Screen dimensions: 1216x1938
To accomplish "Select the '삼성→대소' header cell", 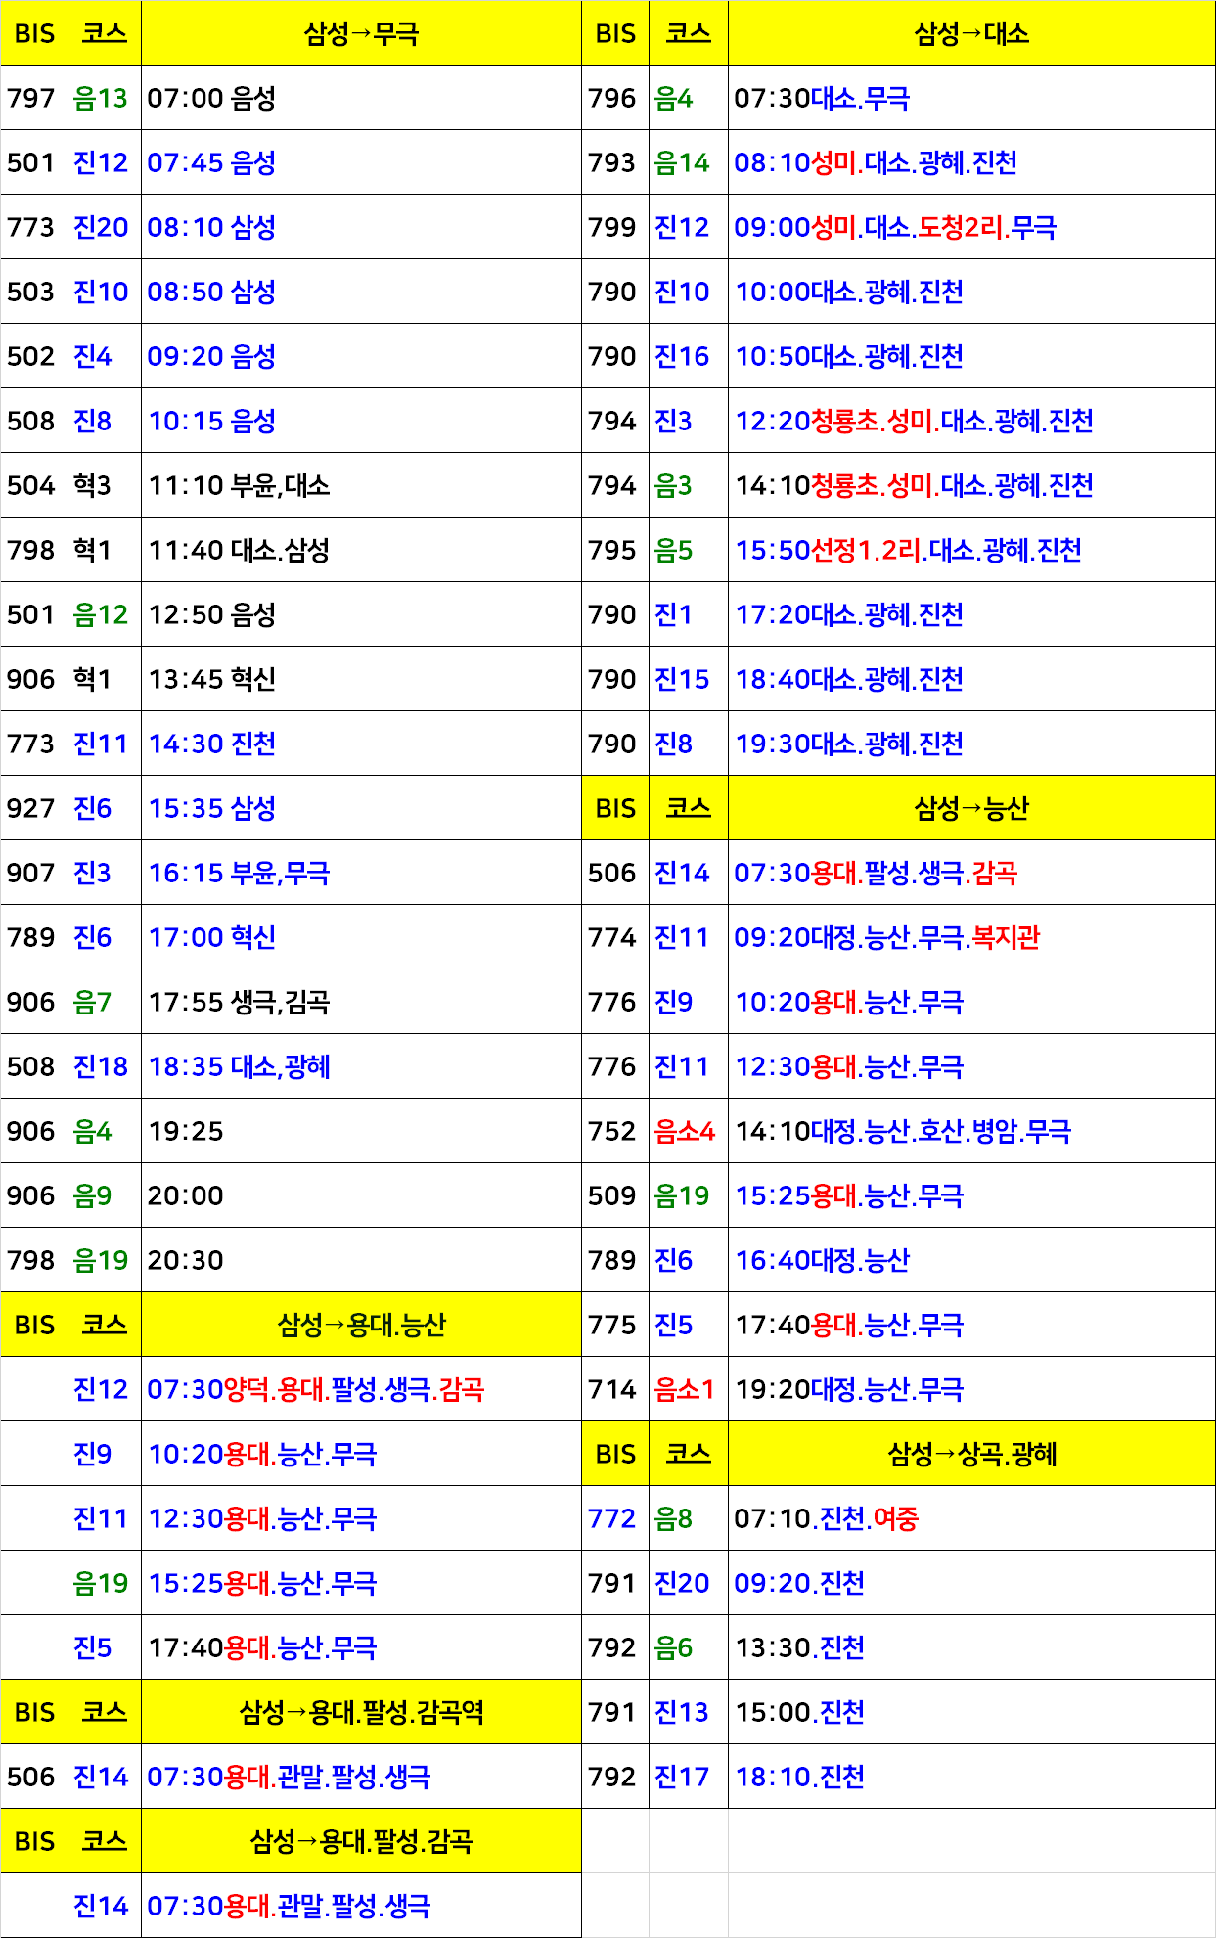I will 971,33.
